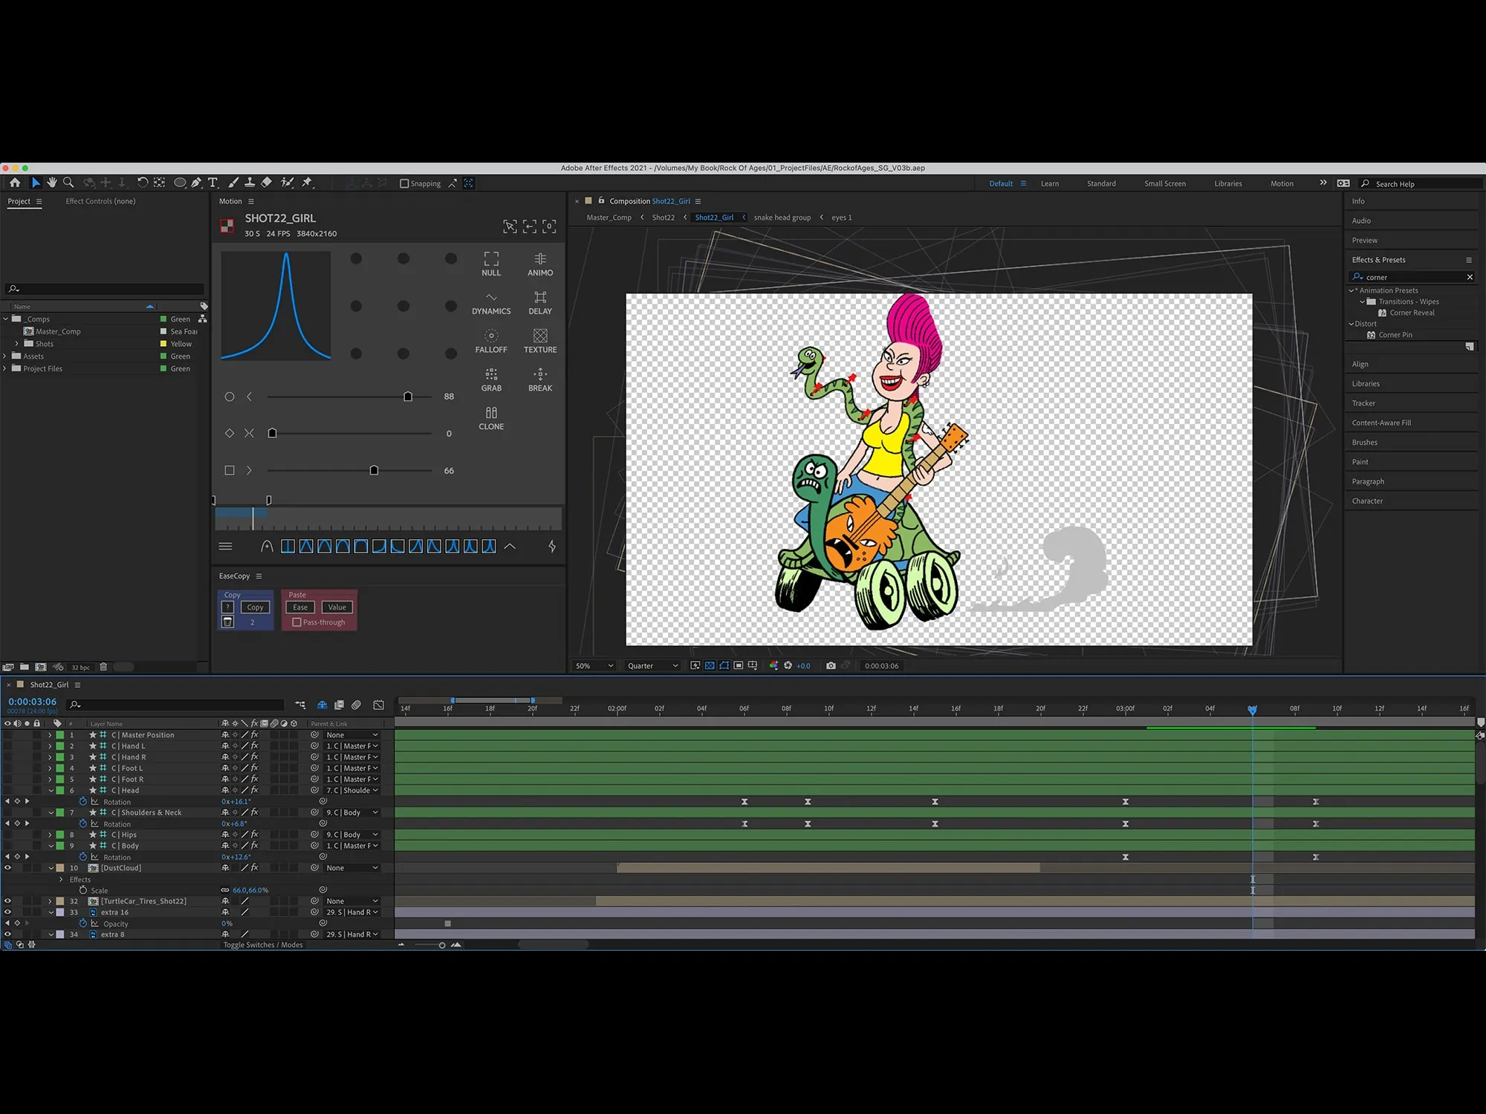Click the GRAB tool in Motion panel
The width and height of the screenshot is (1486, 1114).
pyautogui.click(x=491, y=380)
